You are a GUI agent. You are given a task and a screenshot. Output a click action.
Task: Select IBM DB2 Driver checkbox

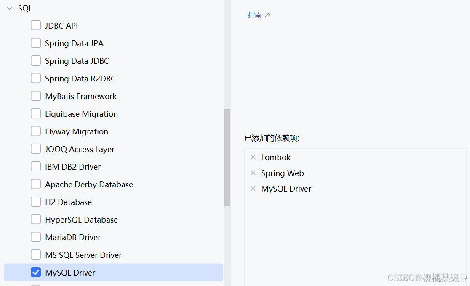36,166
